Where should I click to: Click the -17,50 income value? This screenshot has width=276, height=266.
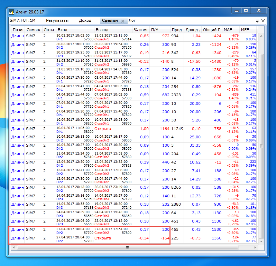pos(194,61)
